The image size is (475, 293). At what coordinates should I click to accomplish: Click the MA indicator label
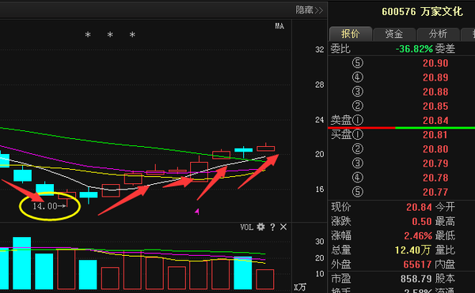pos(279,26)
